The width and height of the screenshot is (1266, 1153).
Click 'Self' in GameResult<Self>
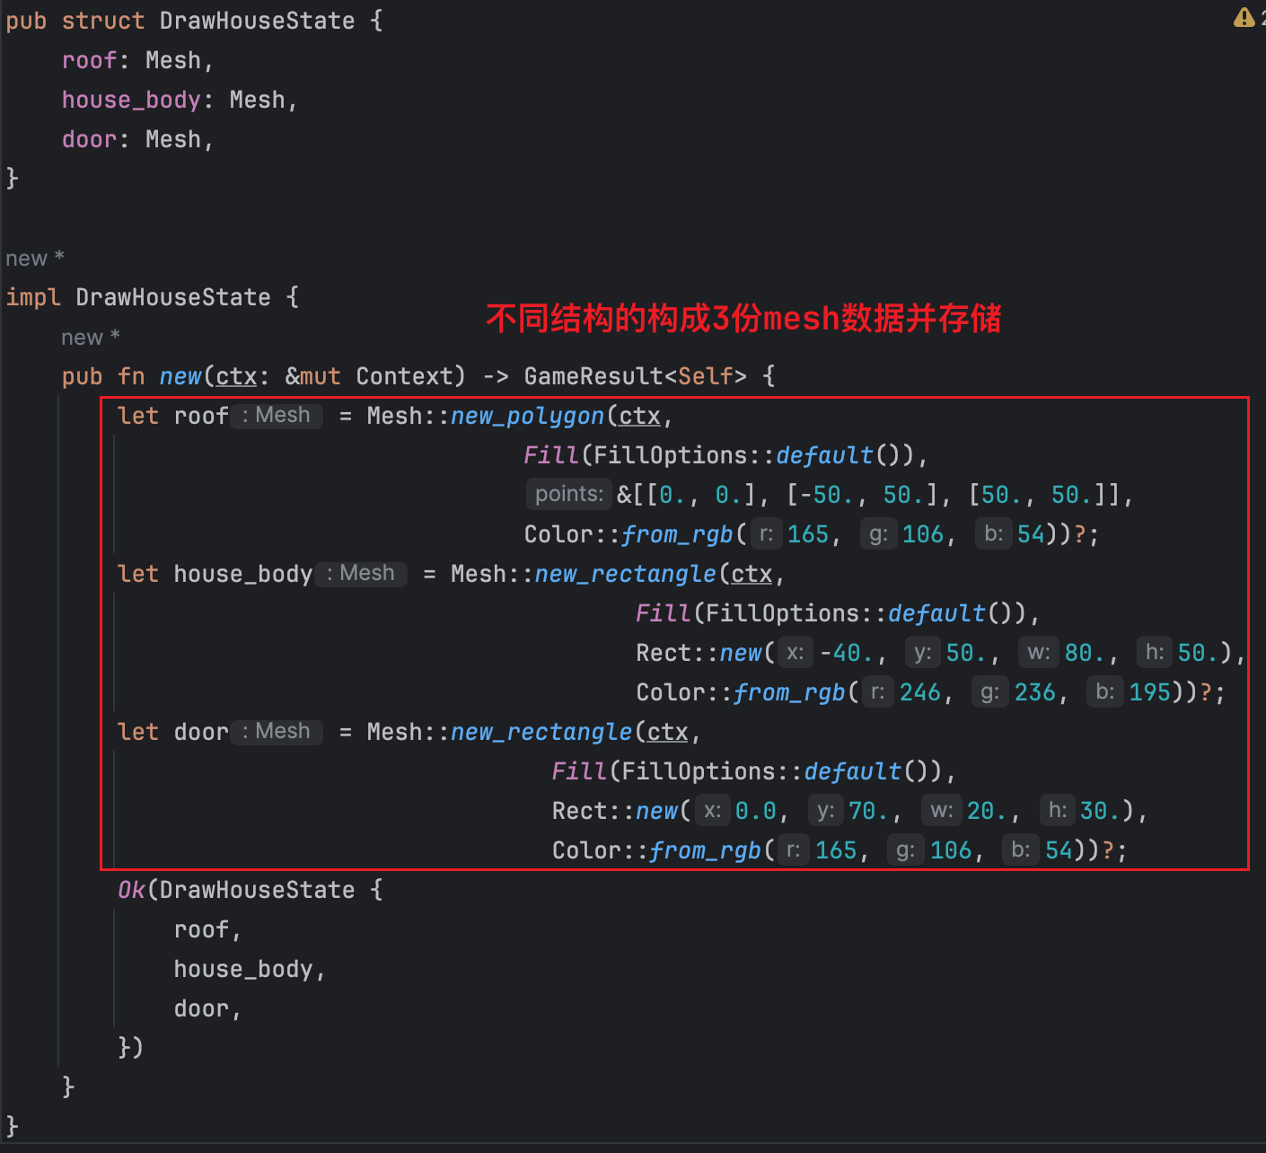pyautogui.click(x=706, y=376)
